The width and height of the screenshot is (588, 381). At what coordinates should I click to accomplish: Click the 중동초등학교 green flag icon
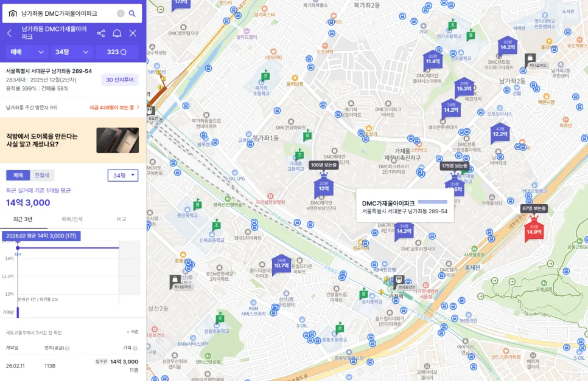tap(340, 328)
